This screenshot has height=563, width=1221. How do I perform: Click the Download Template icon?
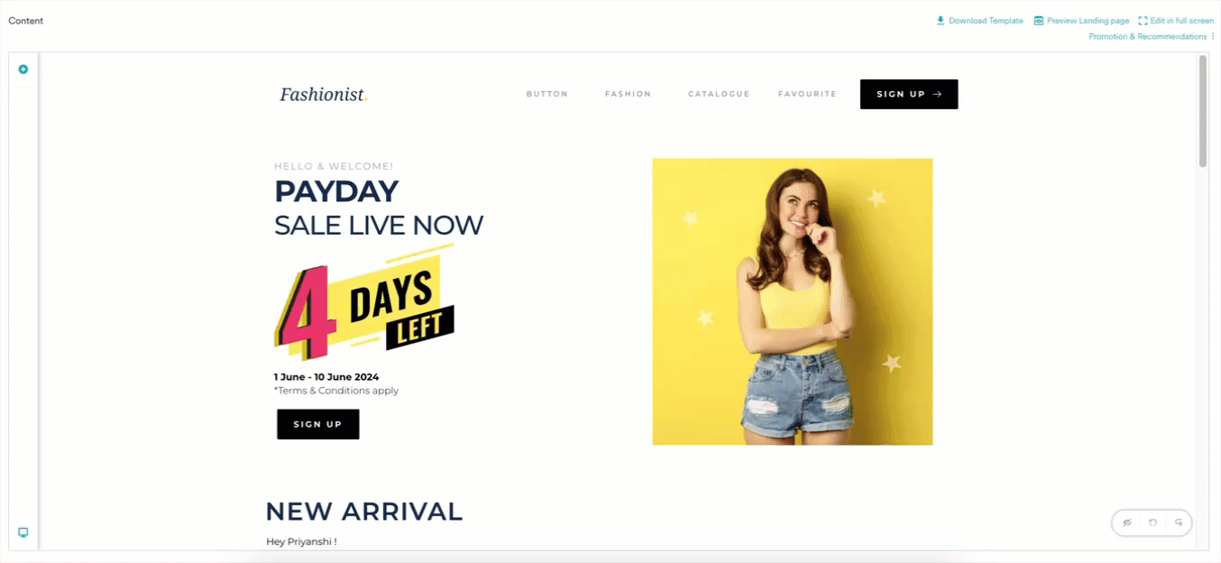[941, 21]
